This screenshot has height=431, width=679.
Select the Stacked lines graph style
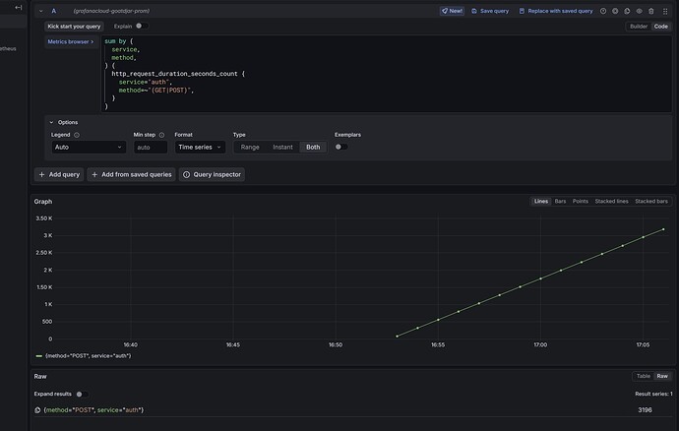coord(611,202)
